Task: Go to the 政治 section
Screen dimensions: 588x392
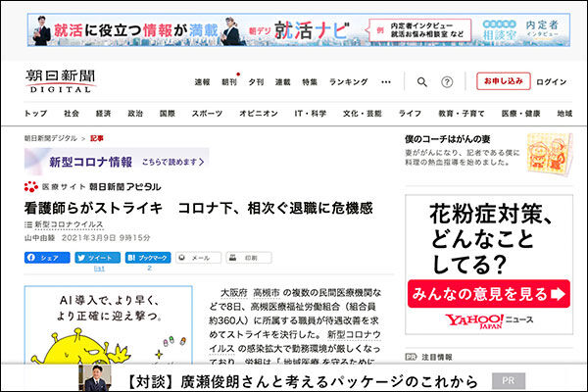Action: (135, 114)
